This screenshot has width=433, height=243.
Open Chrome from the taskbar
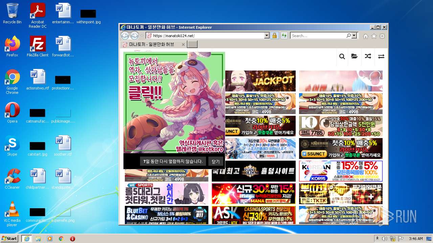tap(61, 239)
